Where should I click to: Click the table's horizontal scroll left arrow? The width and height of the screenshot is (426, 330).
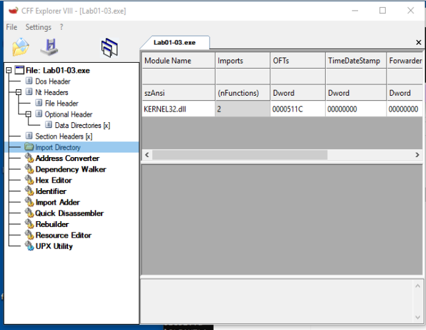147,155
